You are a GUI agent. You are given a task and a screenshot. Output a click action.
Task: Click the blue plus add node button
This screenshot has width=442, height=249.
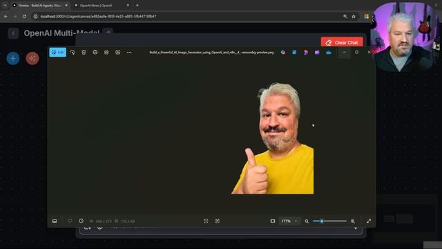tap(13, 58)
